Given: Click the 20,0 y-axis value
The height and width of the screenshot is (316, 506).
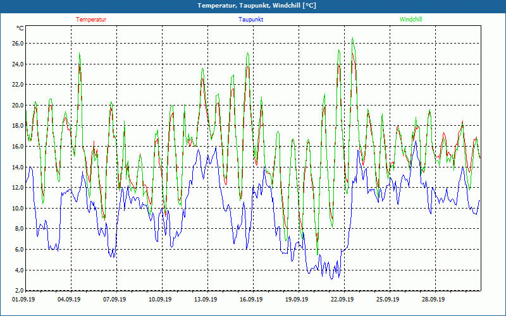Looking at the screenshot, I should pos(18,105).
